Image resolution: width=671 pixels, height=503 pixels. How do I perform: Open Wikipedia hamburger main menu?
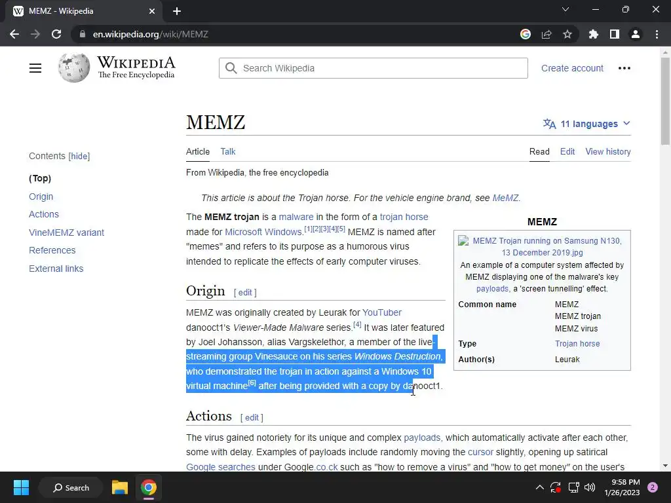[x=35, y=68]
